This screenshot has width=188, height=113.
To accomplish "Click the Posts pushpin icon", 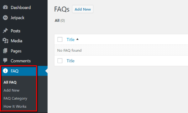I will click(5, 31).
